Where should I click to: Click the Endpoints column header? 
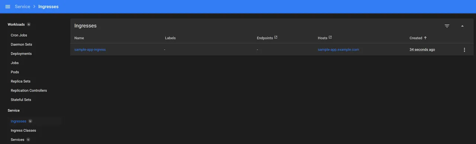click(265, 38)
